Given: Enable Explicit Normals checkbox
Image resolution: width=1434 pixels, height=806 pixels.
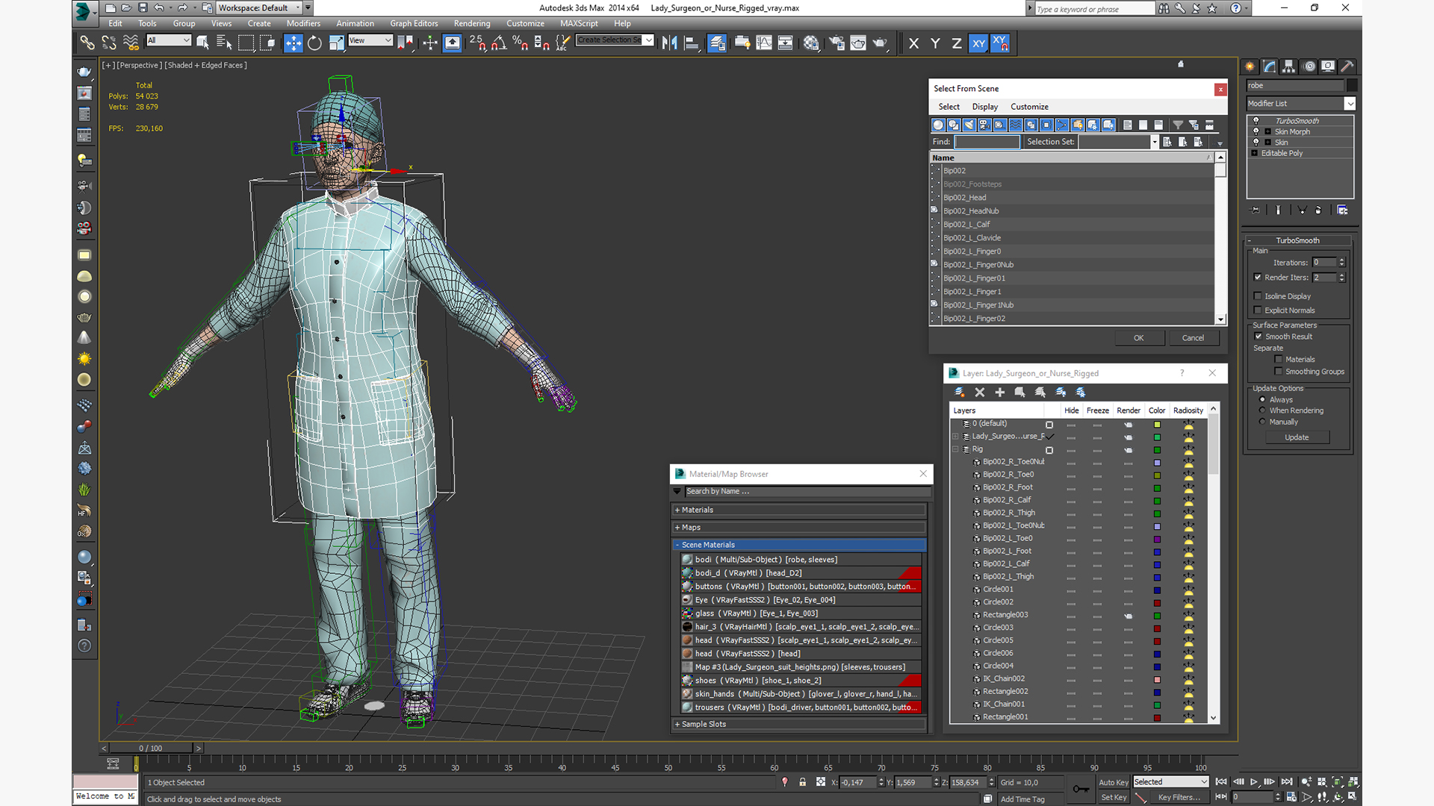Looking at the screenshot, I should point(1258,310).
